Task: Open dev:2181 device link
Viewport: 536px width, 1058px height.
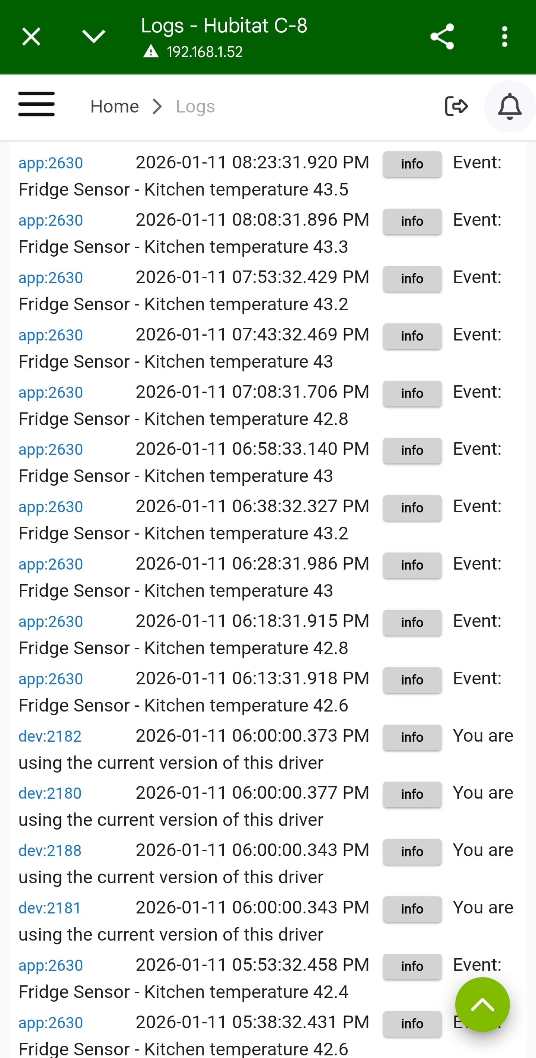Action: 50,908
